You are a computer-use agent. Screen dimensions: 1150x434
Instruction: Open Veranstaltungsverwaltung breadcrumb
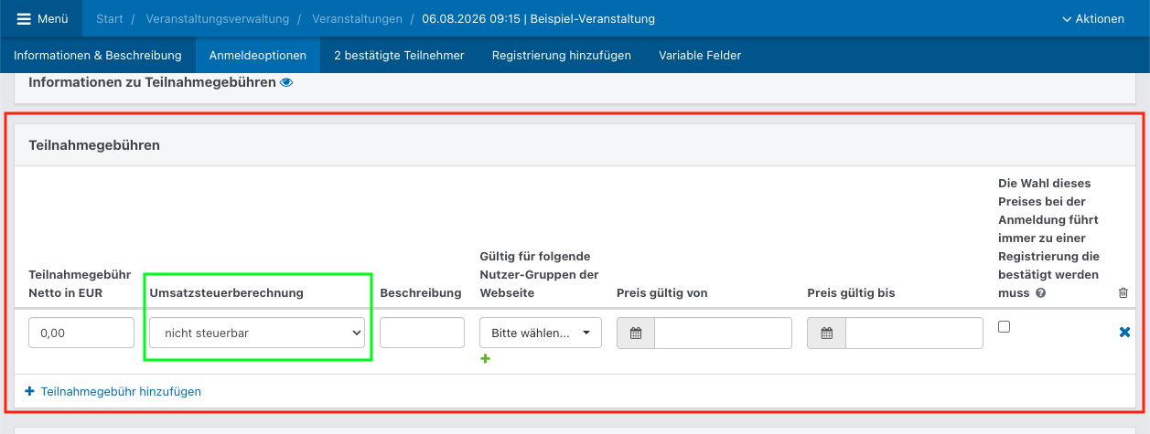click(218, 18)
